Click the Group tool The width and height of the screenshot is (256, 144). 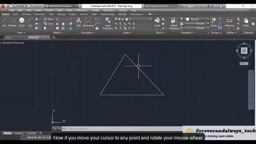click(x=214, y=22)
